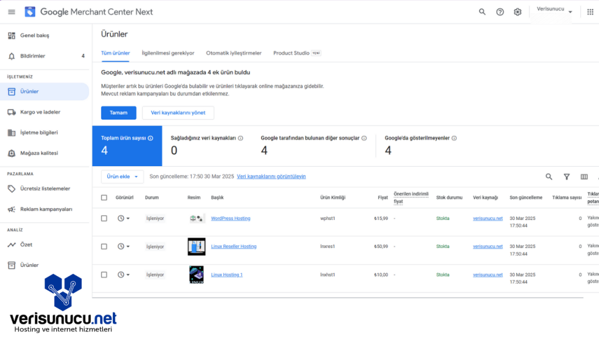The image size is (599, 337).
Task: Click the WordPress Hosting product thumbnail
Action: pos(197,219)
